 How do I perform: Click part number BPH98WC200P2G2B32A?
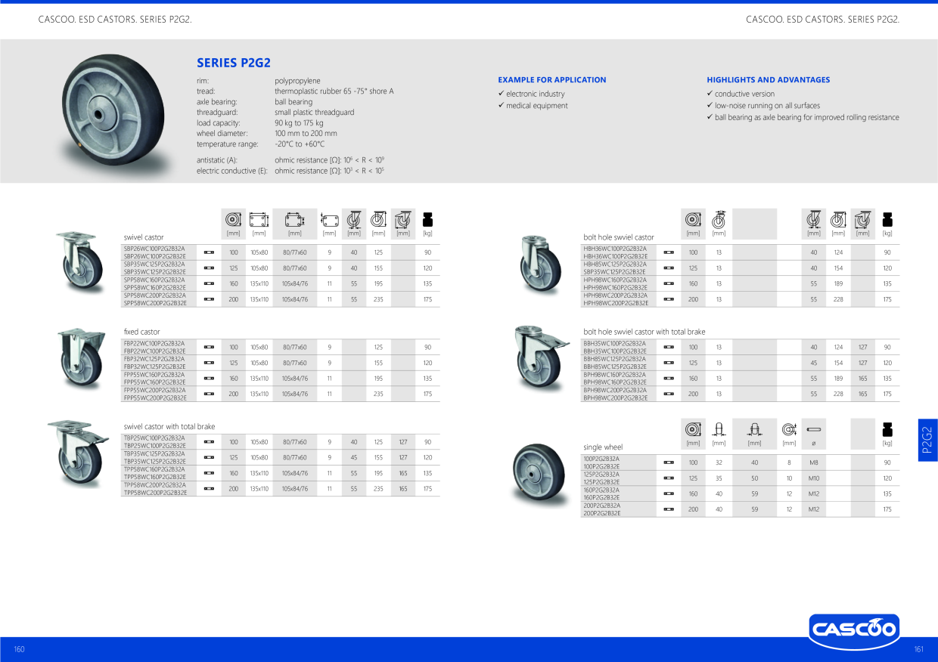[x=615, y=390]
